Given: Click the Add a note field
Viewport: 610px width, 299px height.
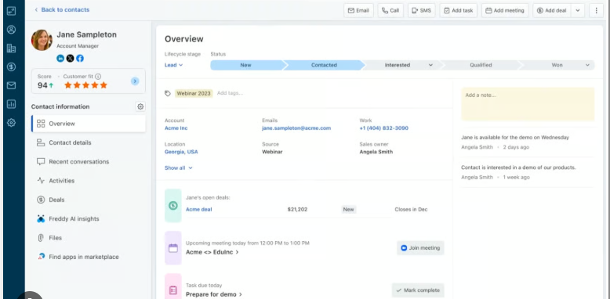Looking at the screenshot, I should 528,104.
